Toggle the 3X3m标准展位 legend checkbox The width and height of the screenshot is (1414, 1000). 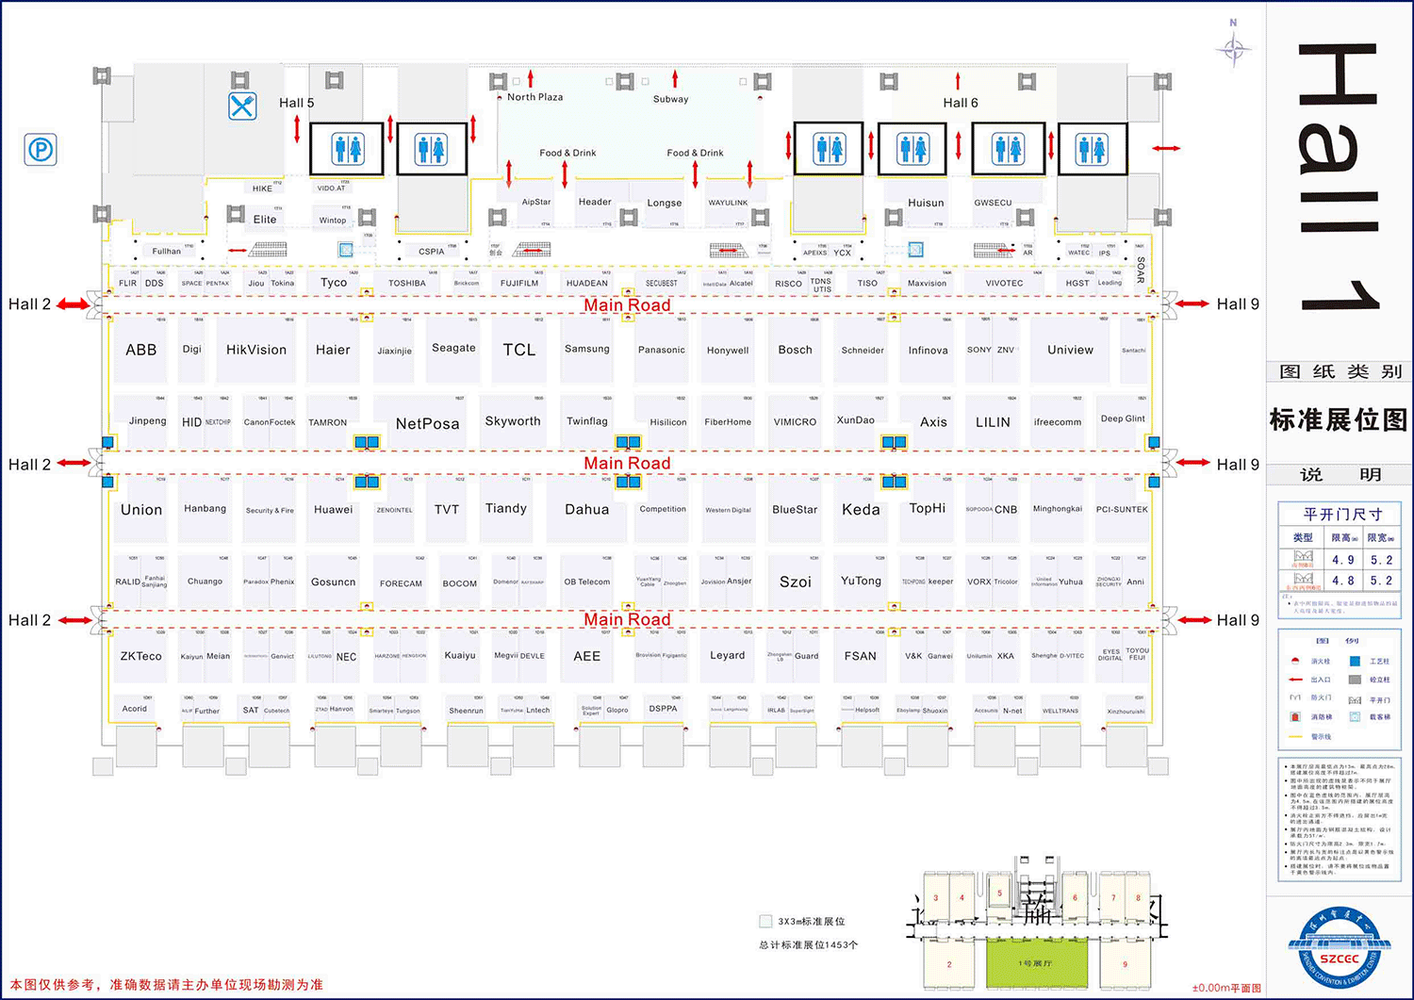click(765, 921)
